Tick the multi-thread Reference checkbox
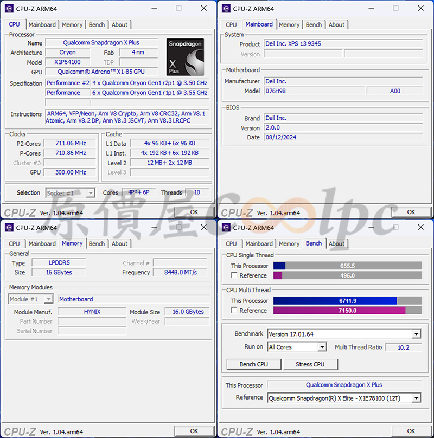The width and height of the screenshot is (434, 438). point(234,310)
